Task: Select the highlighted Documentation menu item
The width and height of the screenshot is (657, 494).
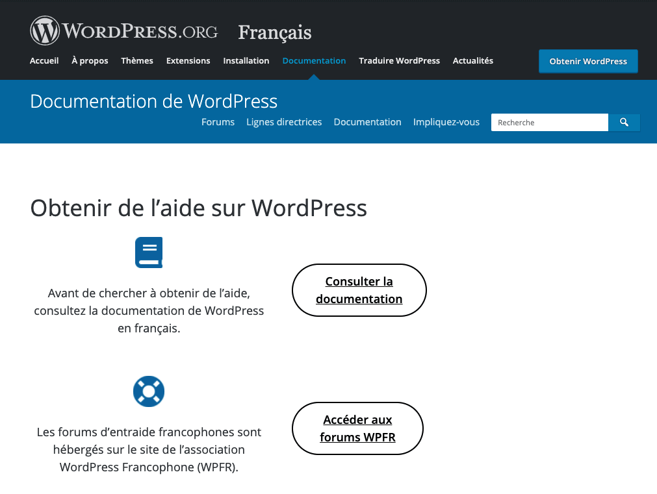Action: coord(314,61)
